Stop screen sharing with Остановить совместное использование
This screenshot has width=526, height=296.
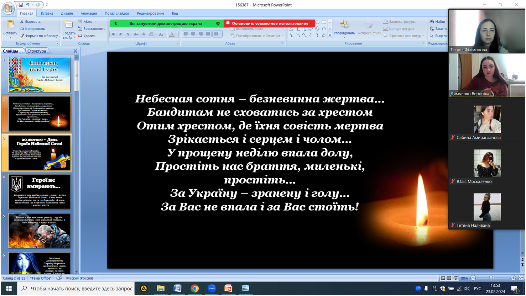click(x=270, y=23)
